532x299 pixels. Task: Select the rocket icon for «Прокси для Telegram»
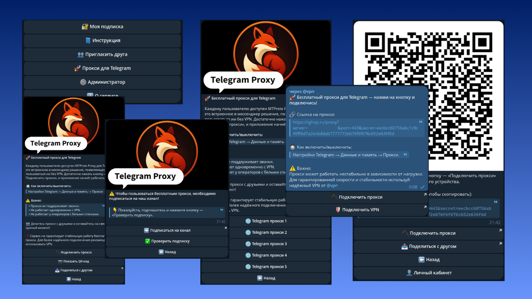pyautogui.click(x=77, y=68)
